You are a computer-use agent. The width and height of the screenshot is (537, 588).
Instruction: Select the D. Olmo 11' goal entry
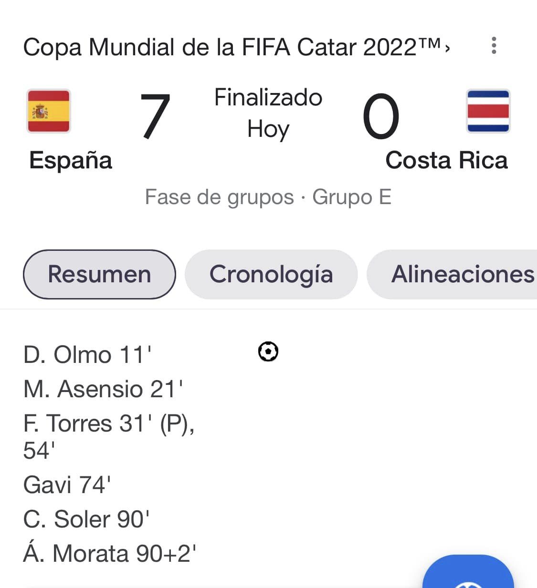click(x=87, y=355)
